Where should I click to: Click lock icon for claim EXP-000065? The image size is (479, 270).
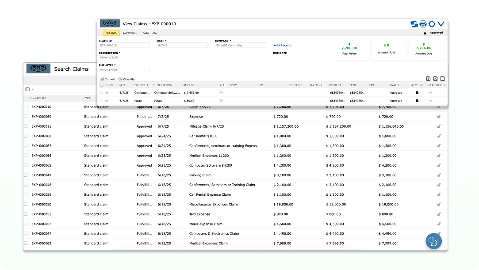439,165
